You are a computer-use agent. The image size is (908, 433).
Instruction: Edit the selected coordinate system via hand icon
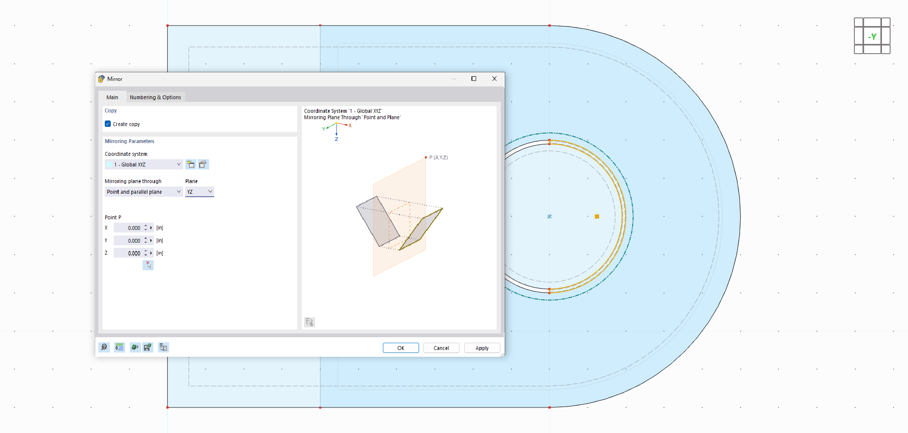[203, 164]
